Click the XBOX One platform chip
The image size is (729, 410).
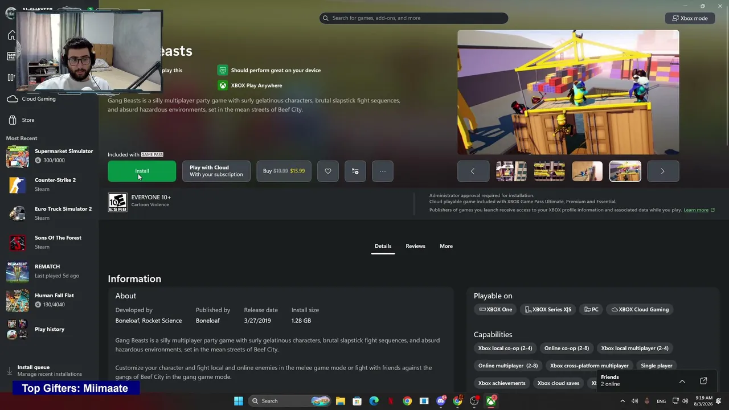[495, 309]
